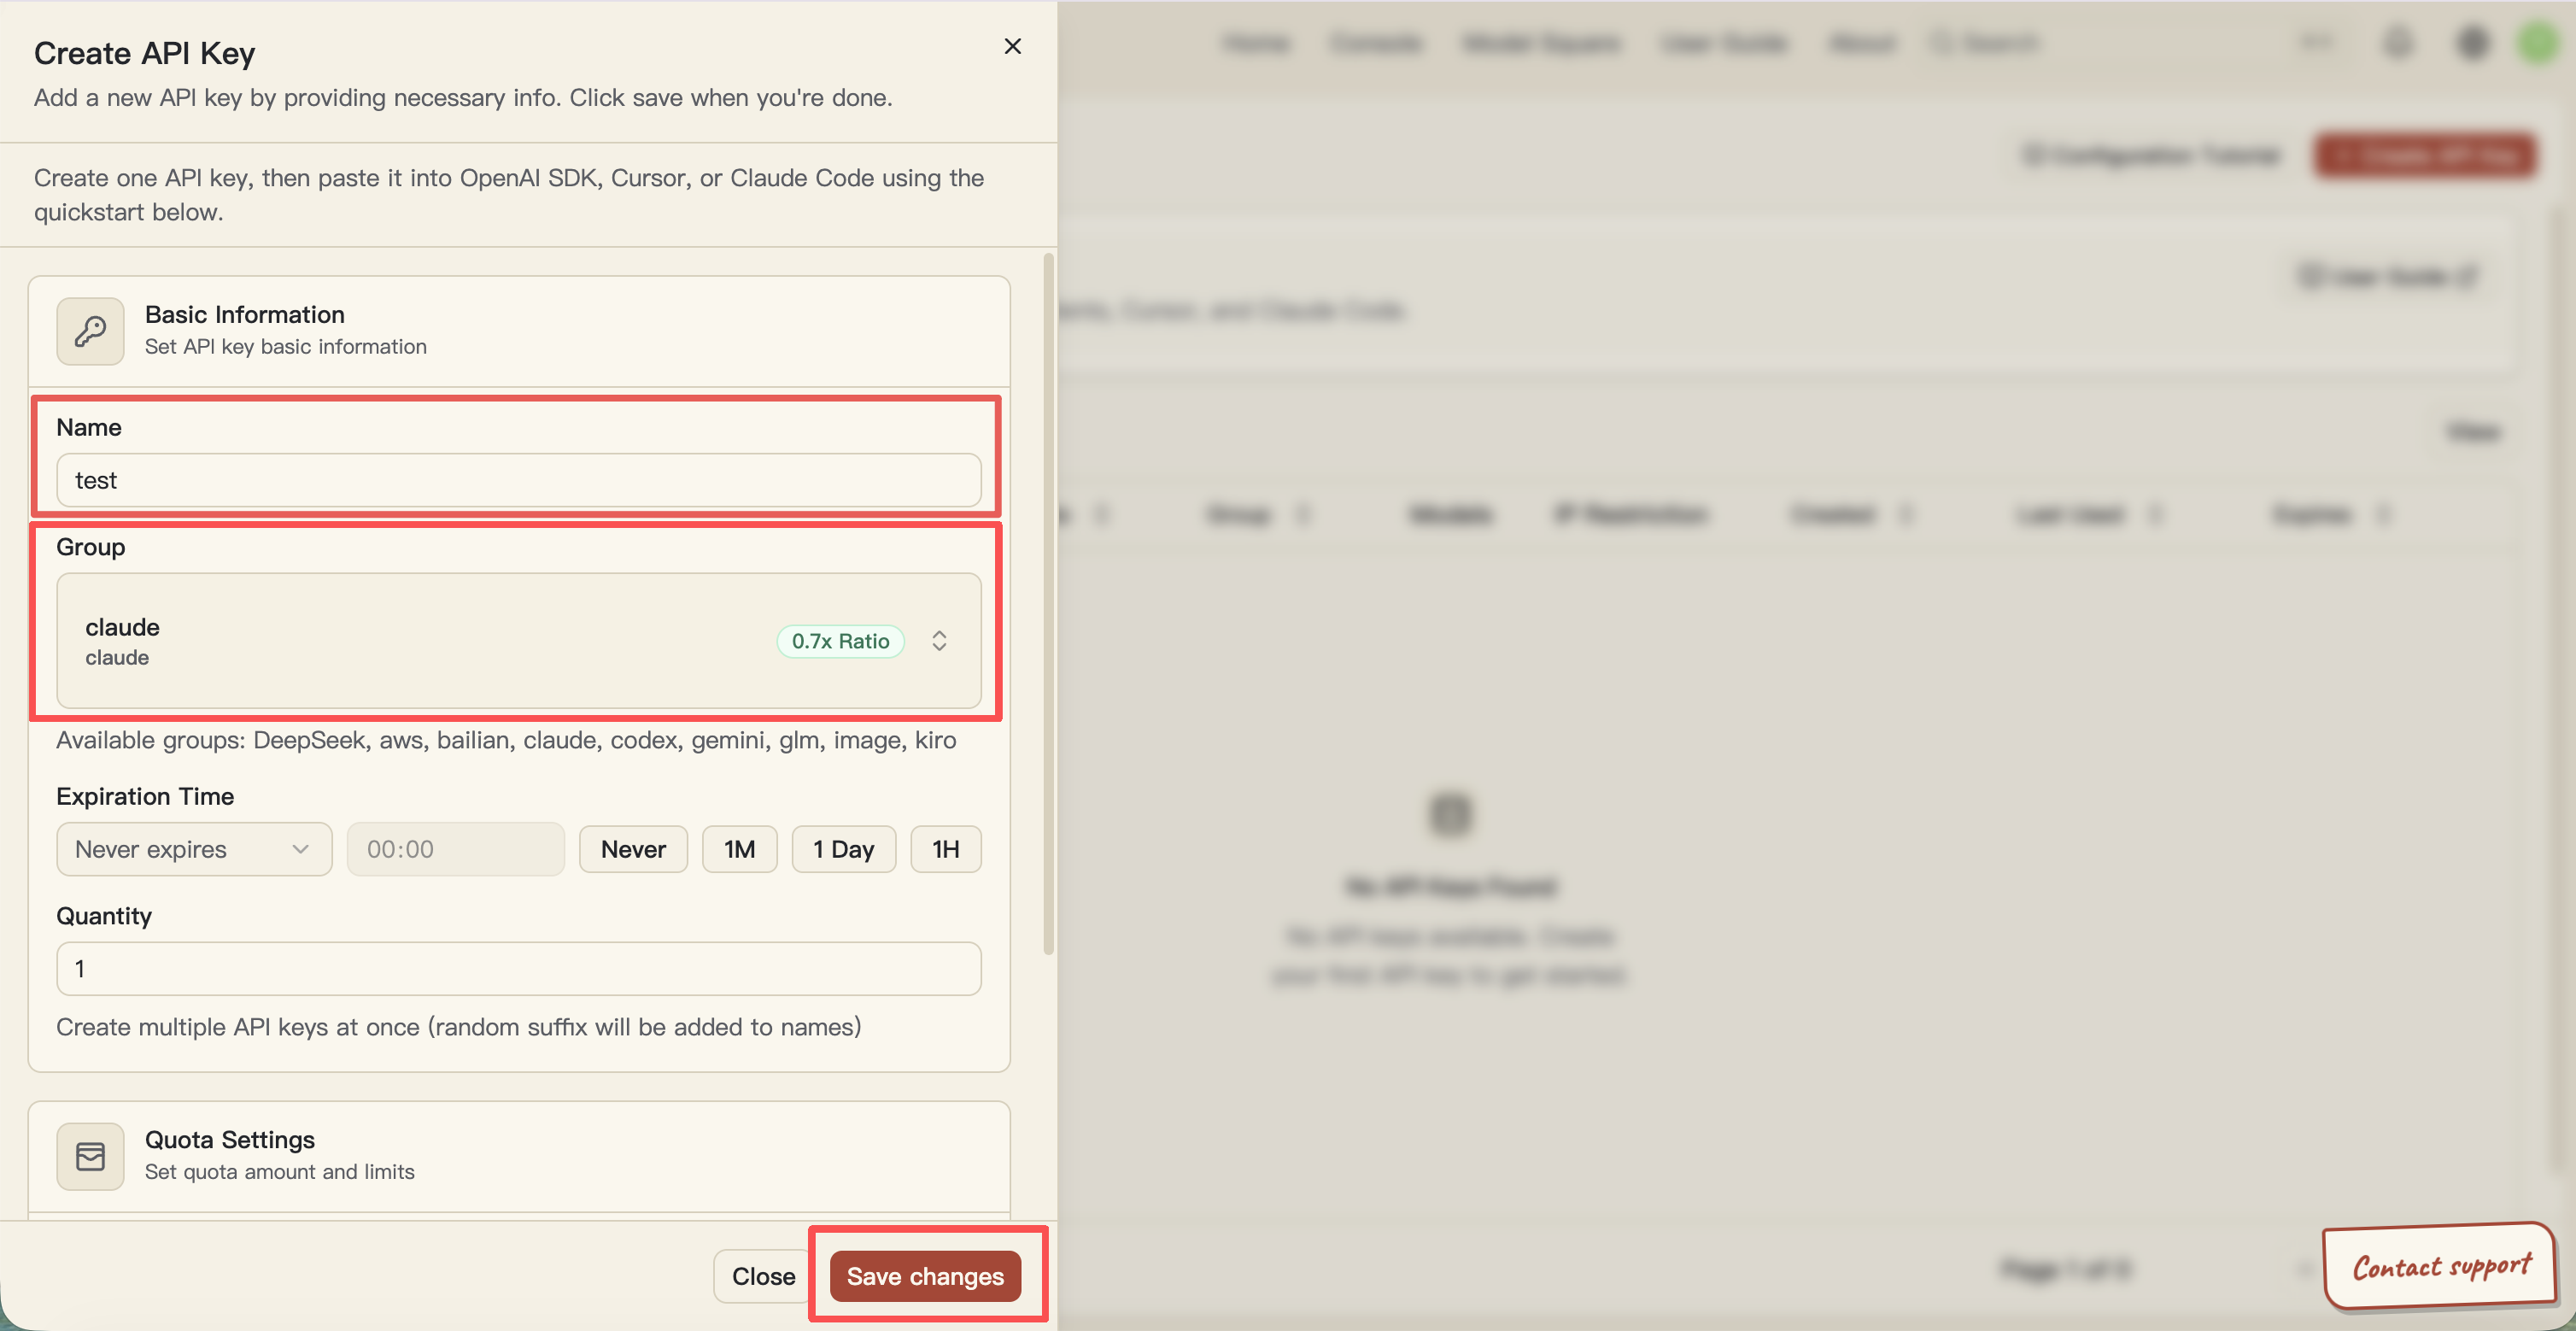
Task: Set expiration to Never
Action: 633,849
